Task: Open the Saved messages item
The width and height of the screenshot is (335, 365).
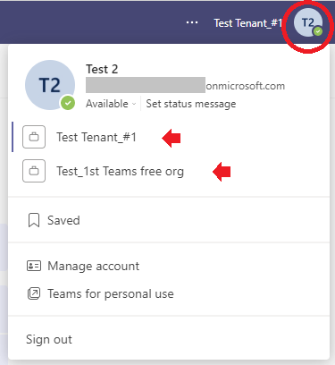Action: (63, 220)
